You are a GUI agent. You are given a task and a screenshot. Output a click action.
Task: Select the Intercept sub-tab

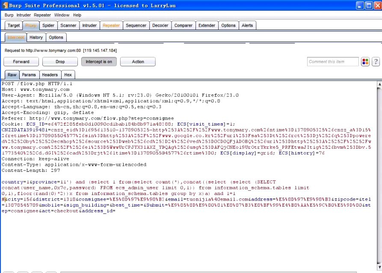tap(16, 37)
